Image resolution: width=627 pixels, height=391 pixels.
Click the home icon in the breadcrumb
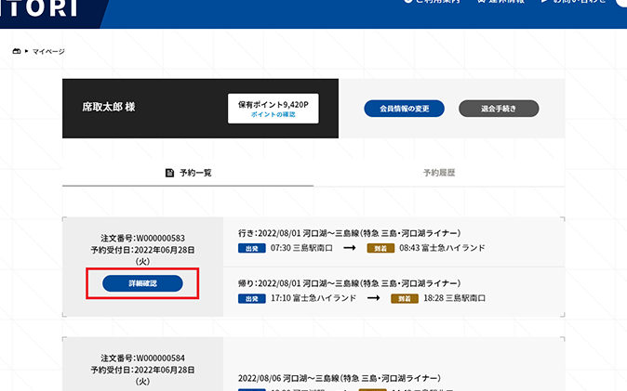tap(16, 51)
